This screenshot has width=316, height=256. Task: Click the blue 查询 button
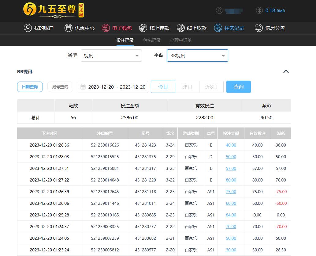239,87
